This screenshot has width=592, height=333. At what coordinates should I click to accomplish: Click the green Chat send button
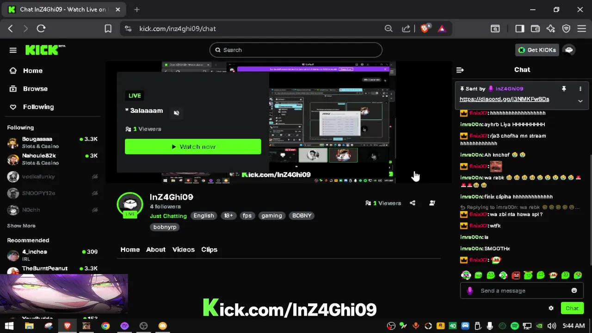point(572,308)
